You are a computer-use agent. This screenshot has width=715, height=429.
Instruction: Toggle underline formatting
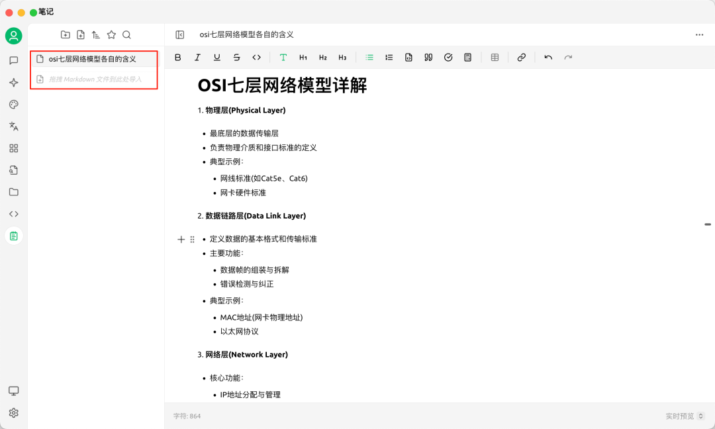click(x=217, y=58)
